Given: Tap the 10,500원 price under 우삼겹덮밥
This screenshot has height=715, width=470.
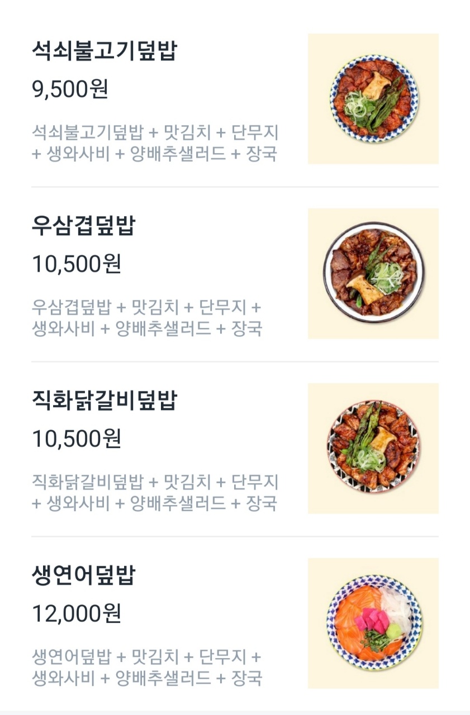Looking at the screenshot, I should point(77,264).
